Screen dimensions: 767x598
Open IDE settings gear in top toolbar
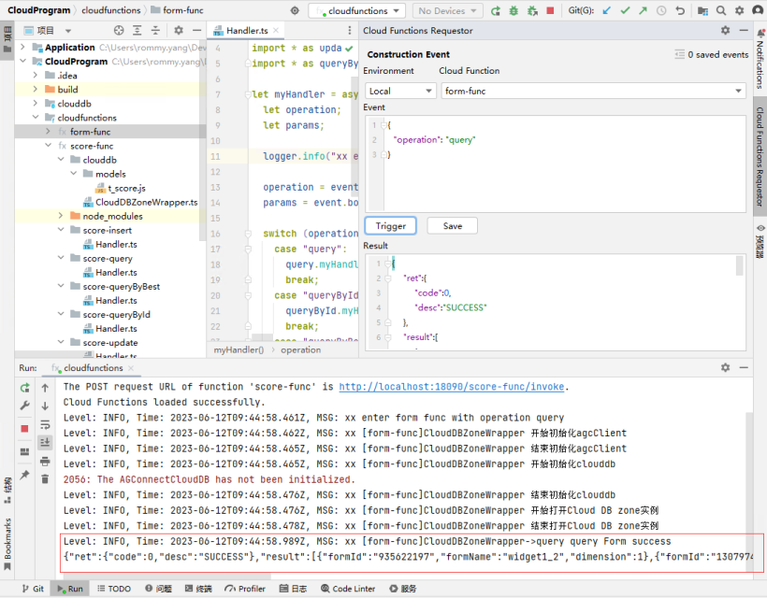click(x=739, y=10)
